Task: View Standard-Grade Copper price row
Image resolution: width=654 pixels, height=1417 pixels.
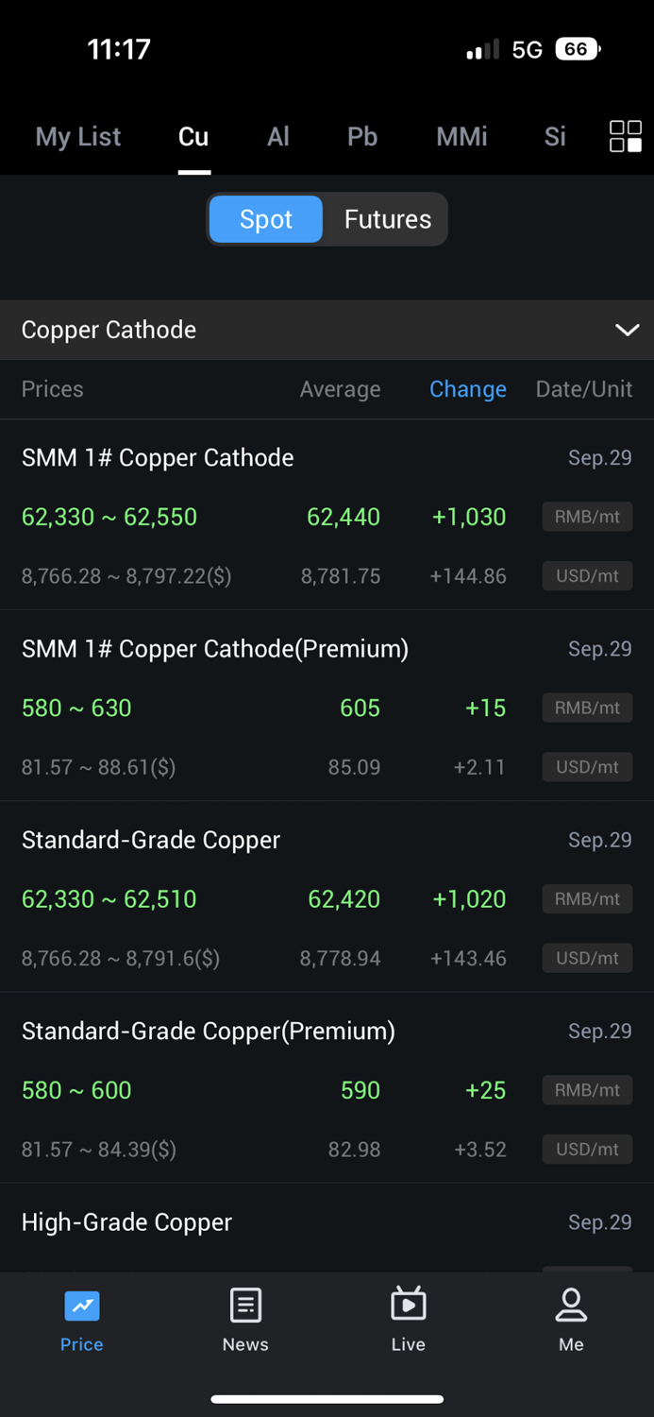Action: (x=150, y=840)
